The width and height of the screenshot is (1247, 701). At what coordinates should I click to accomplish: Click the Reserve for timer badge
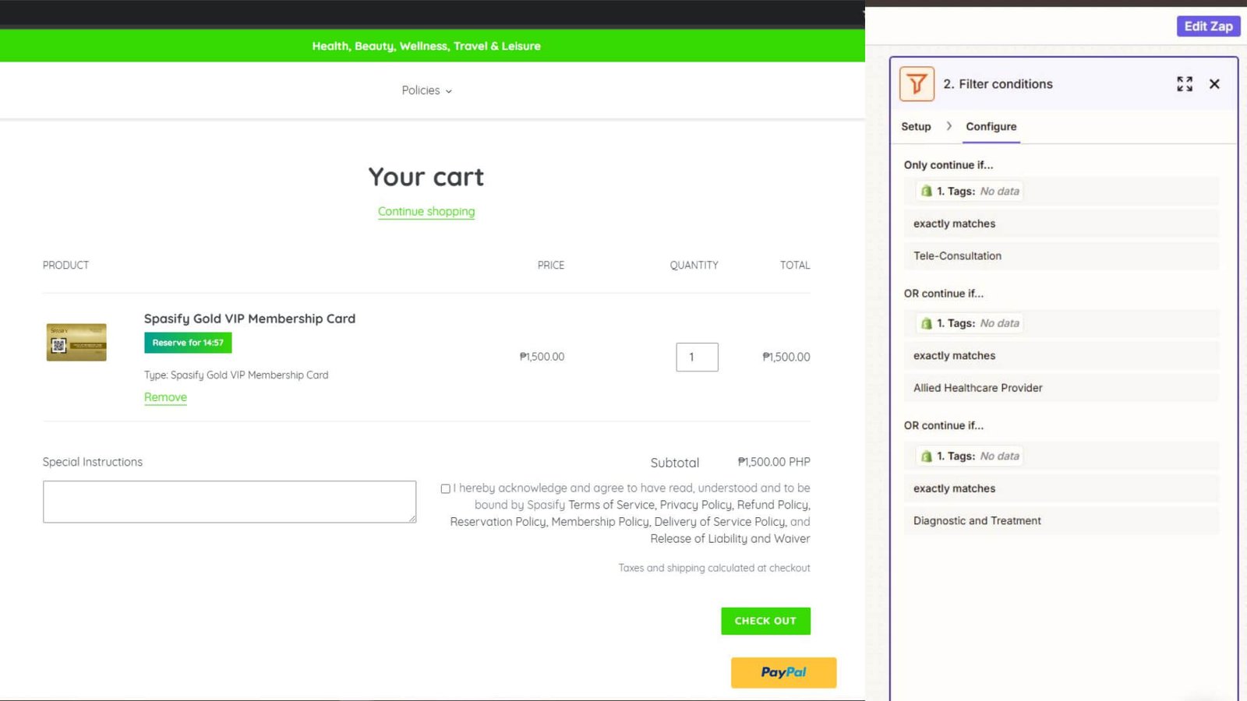[188, 343]
